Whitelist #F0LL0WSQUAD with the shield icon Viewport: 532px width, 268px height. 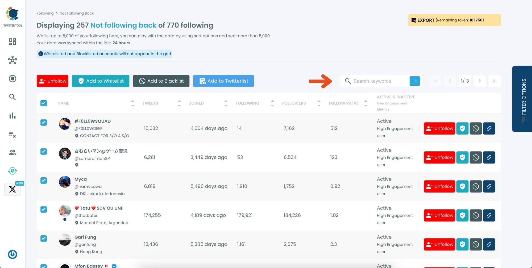pyautogui.click(x=462, y=128)
